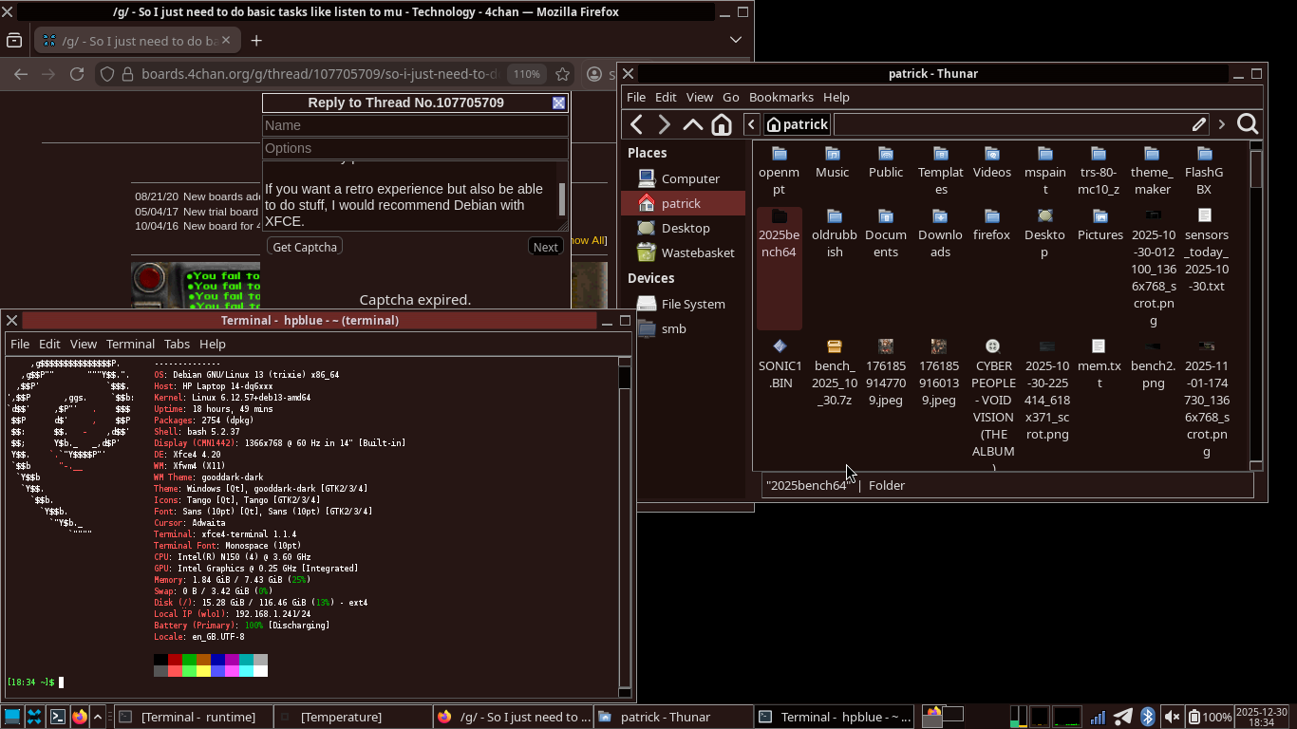Click the Next button in the reply form
Screen dimensions: 1297x729
tap(546, 247)
